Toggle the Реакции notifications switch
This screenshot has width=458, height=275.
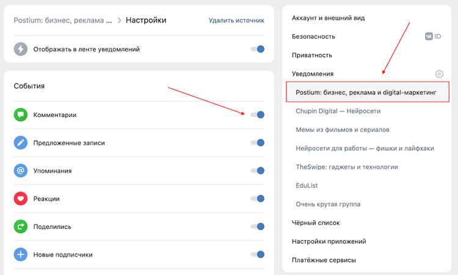pos(258,199)
